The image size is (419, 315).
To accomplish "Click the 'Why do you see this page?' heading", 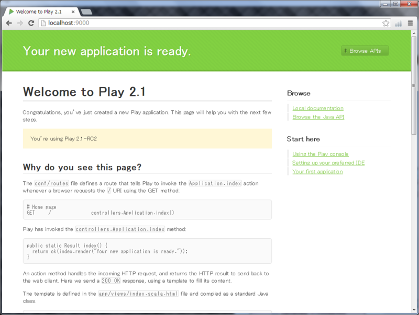I will coord(82,167).
